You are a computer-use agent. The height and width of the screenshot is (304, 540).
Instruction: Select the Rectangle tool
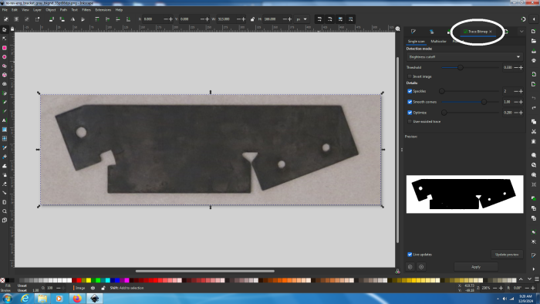pyautogui.click(x=5, y=48)
